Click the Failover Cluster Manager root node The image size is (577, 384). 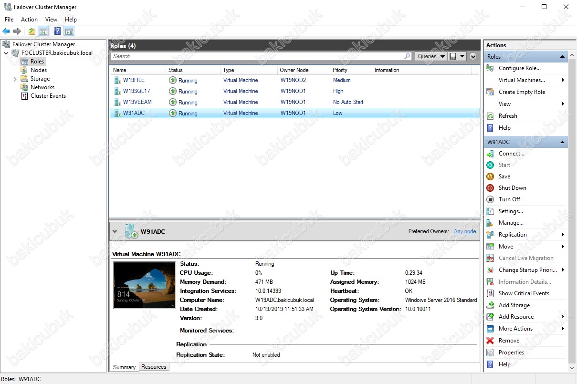click(43, 44)
